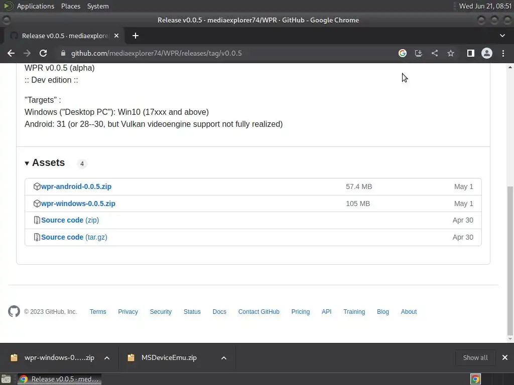This screenshot has height=385, width=514.
Task: Open the Terms footer link
Action: point(98,312)
